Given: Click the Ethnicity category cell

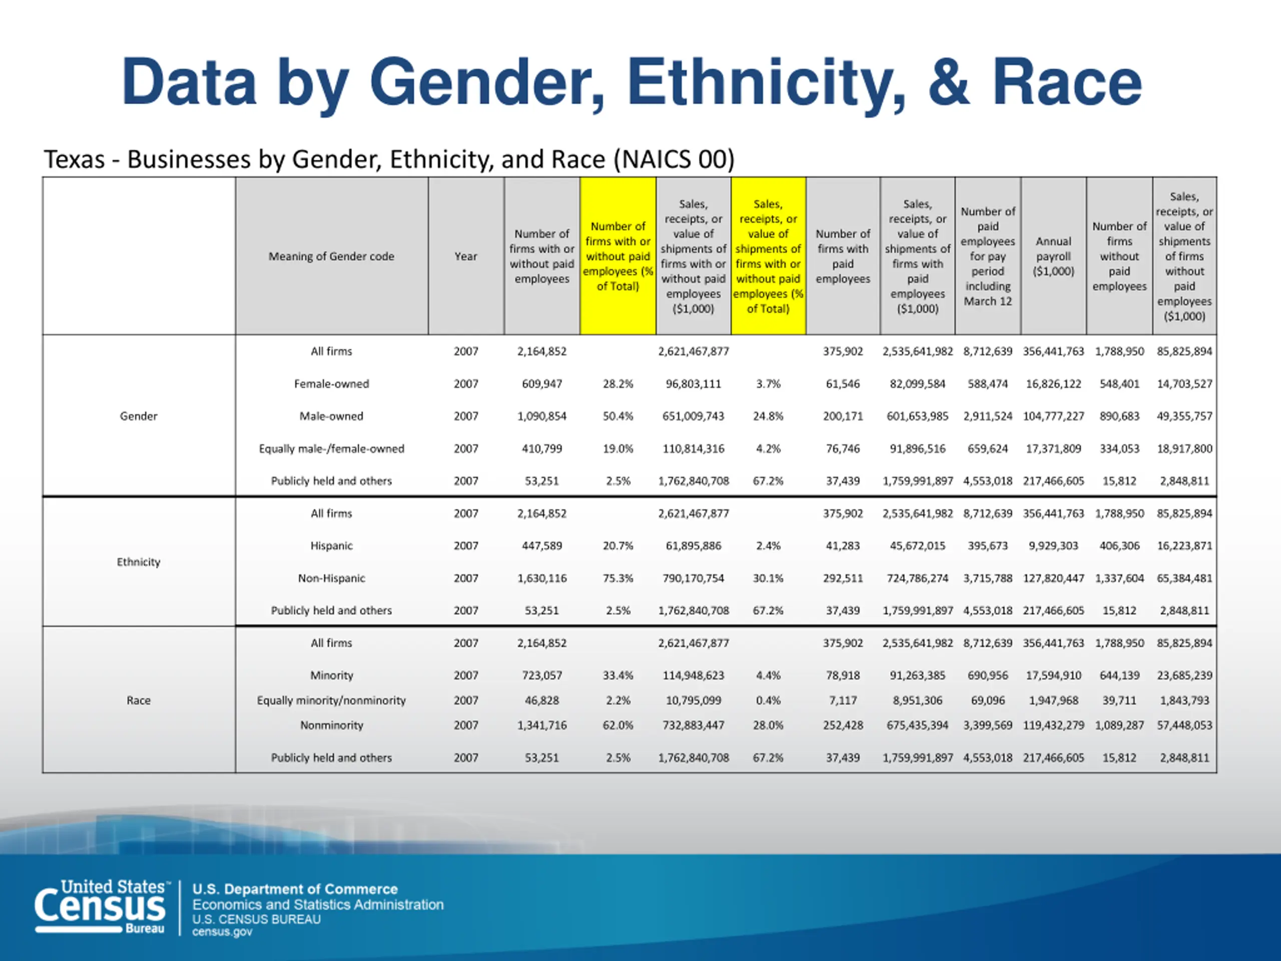Looking at the screenshot, I should [139, 562].
